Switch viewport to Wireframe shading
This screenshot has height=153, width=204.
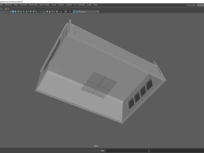[x=10, y=11]
